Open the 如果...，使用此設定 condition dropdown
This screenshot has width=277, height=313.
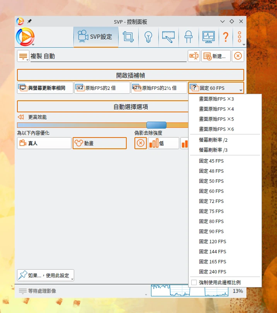pos(46,275)
